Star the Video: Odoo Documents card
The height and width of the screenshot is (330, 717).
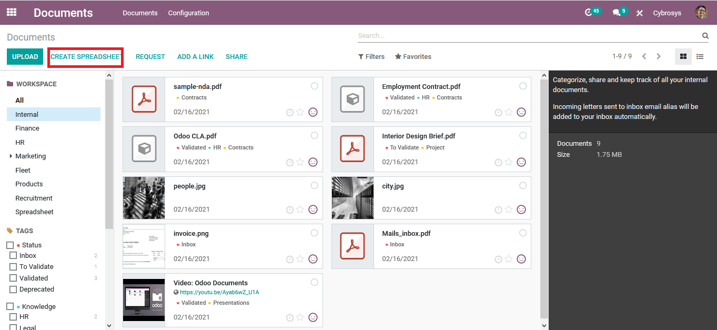[x=300, y=317]
